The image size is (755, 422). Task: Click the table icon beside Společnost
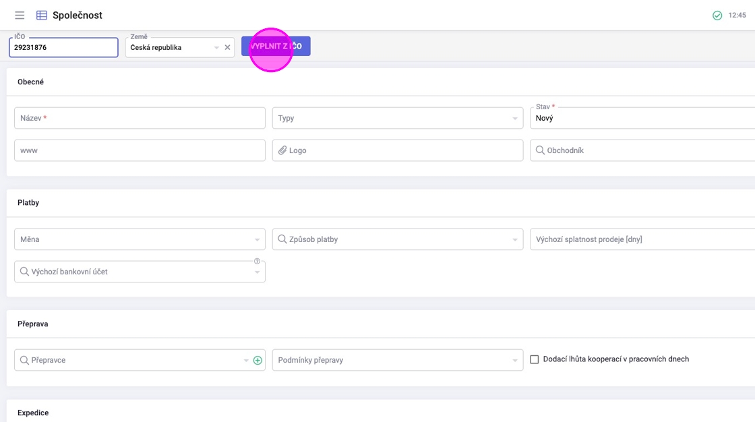coord(42,16)
